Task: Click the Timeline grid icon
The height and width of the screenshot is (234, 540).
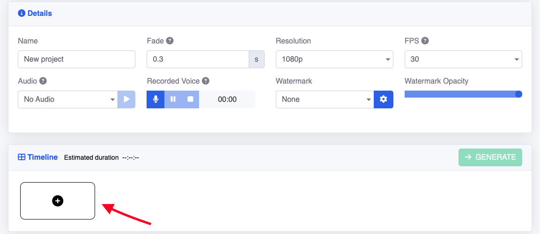Action: 22,157
